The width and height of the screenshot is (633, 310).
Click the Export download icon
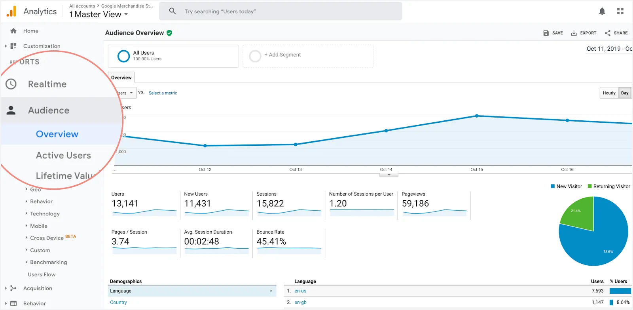click(x=574, y=33)
